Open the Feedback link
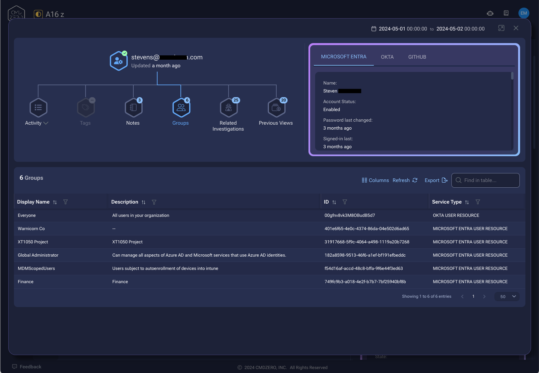This screenshot has height=373, width=539. point(27,367)
